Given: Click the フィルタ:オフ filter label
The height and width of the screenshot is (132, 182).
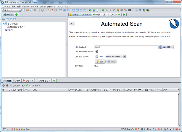Looking at the screenshot, I should [19, 85].
